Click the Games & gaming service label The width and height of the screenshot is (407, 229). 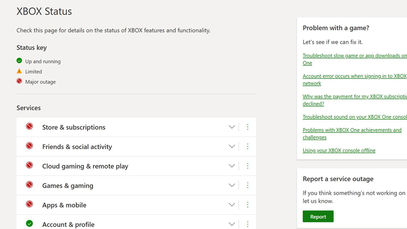[68, 186]
